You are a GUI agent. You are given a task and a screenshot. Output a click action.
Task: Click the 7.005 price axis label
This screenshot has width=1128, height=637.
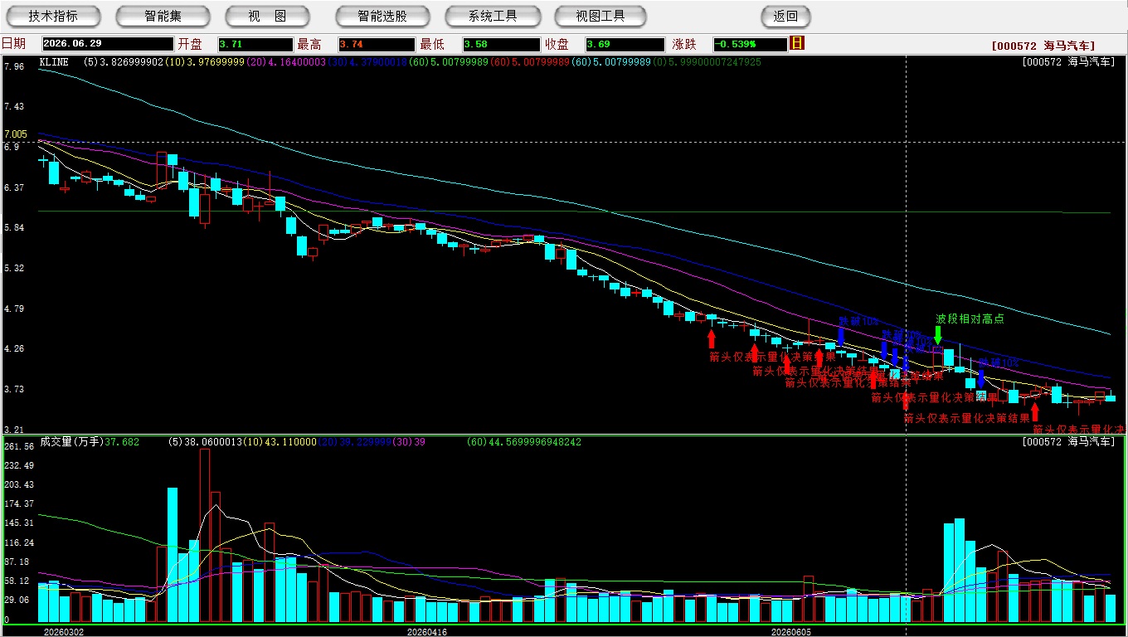[16, 134]
